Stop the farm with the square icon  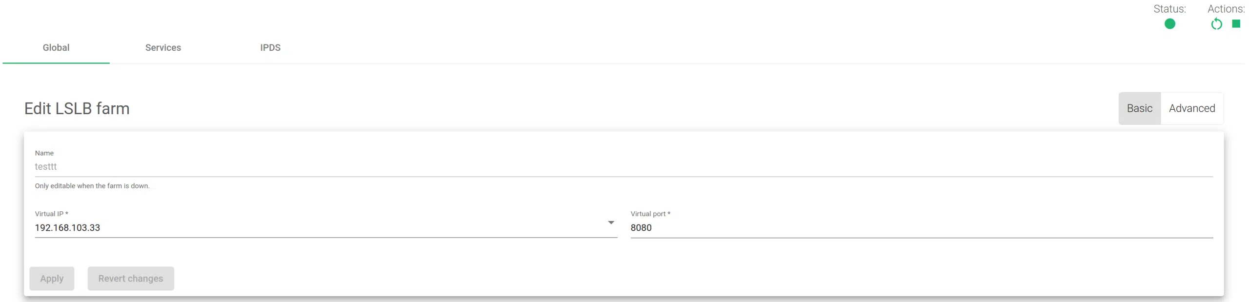pos(1236,24)
